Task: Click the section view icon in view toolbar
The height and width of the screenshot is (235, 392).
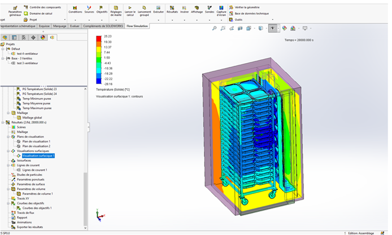Action: coord(240,28)
